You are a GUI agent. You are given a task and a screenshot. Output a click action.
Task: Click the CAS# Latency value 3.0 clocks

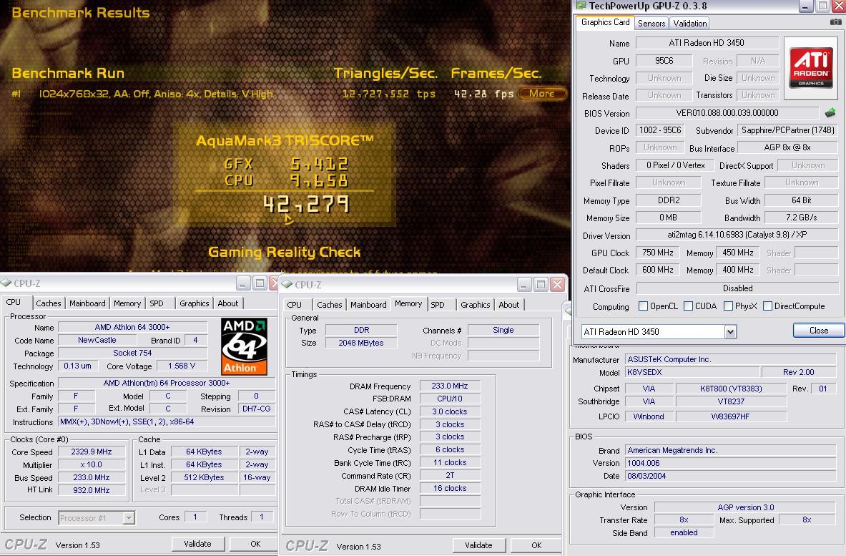[x=449, y=411]
